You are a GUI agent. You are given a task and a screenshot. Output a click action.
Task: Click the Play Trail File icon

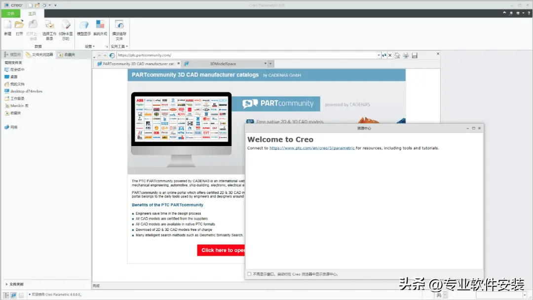[119, 25]
